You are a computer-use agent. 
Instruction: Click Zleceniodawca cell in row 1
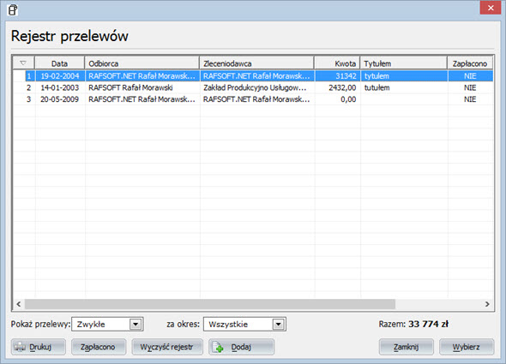257,76
